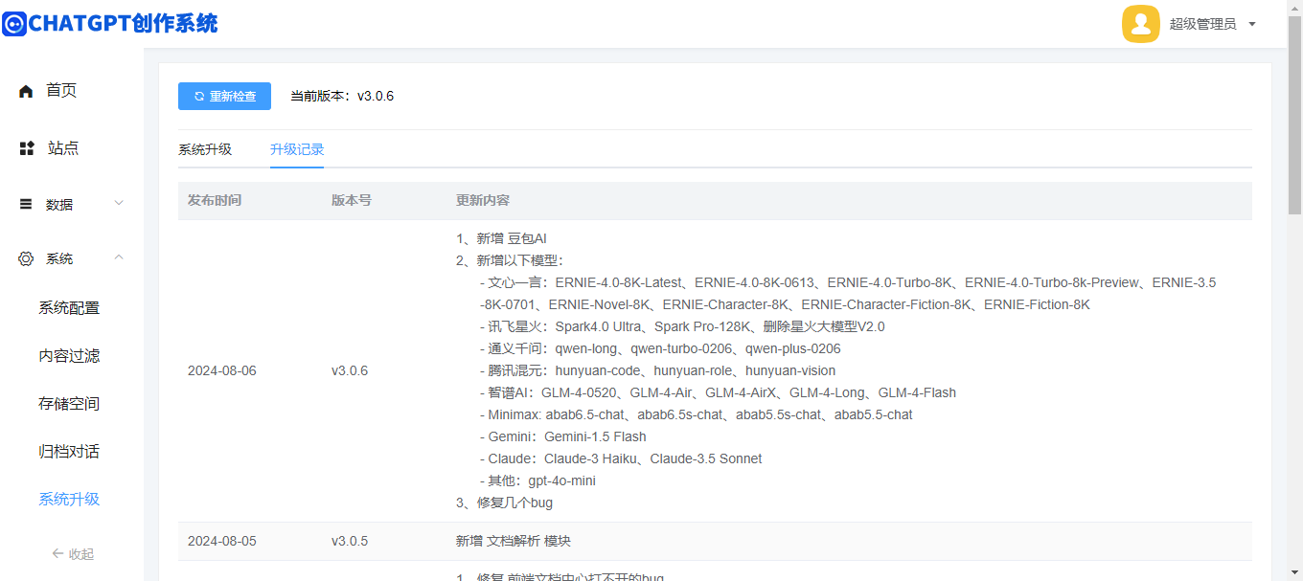
Task: Click the 讯飞星火 model line
Action: pos(683,327)
